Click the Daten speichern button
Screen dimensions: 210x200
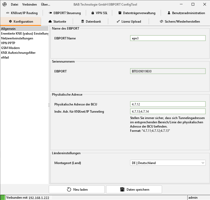[x=134, y=189]
